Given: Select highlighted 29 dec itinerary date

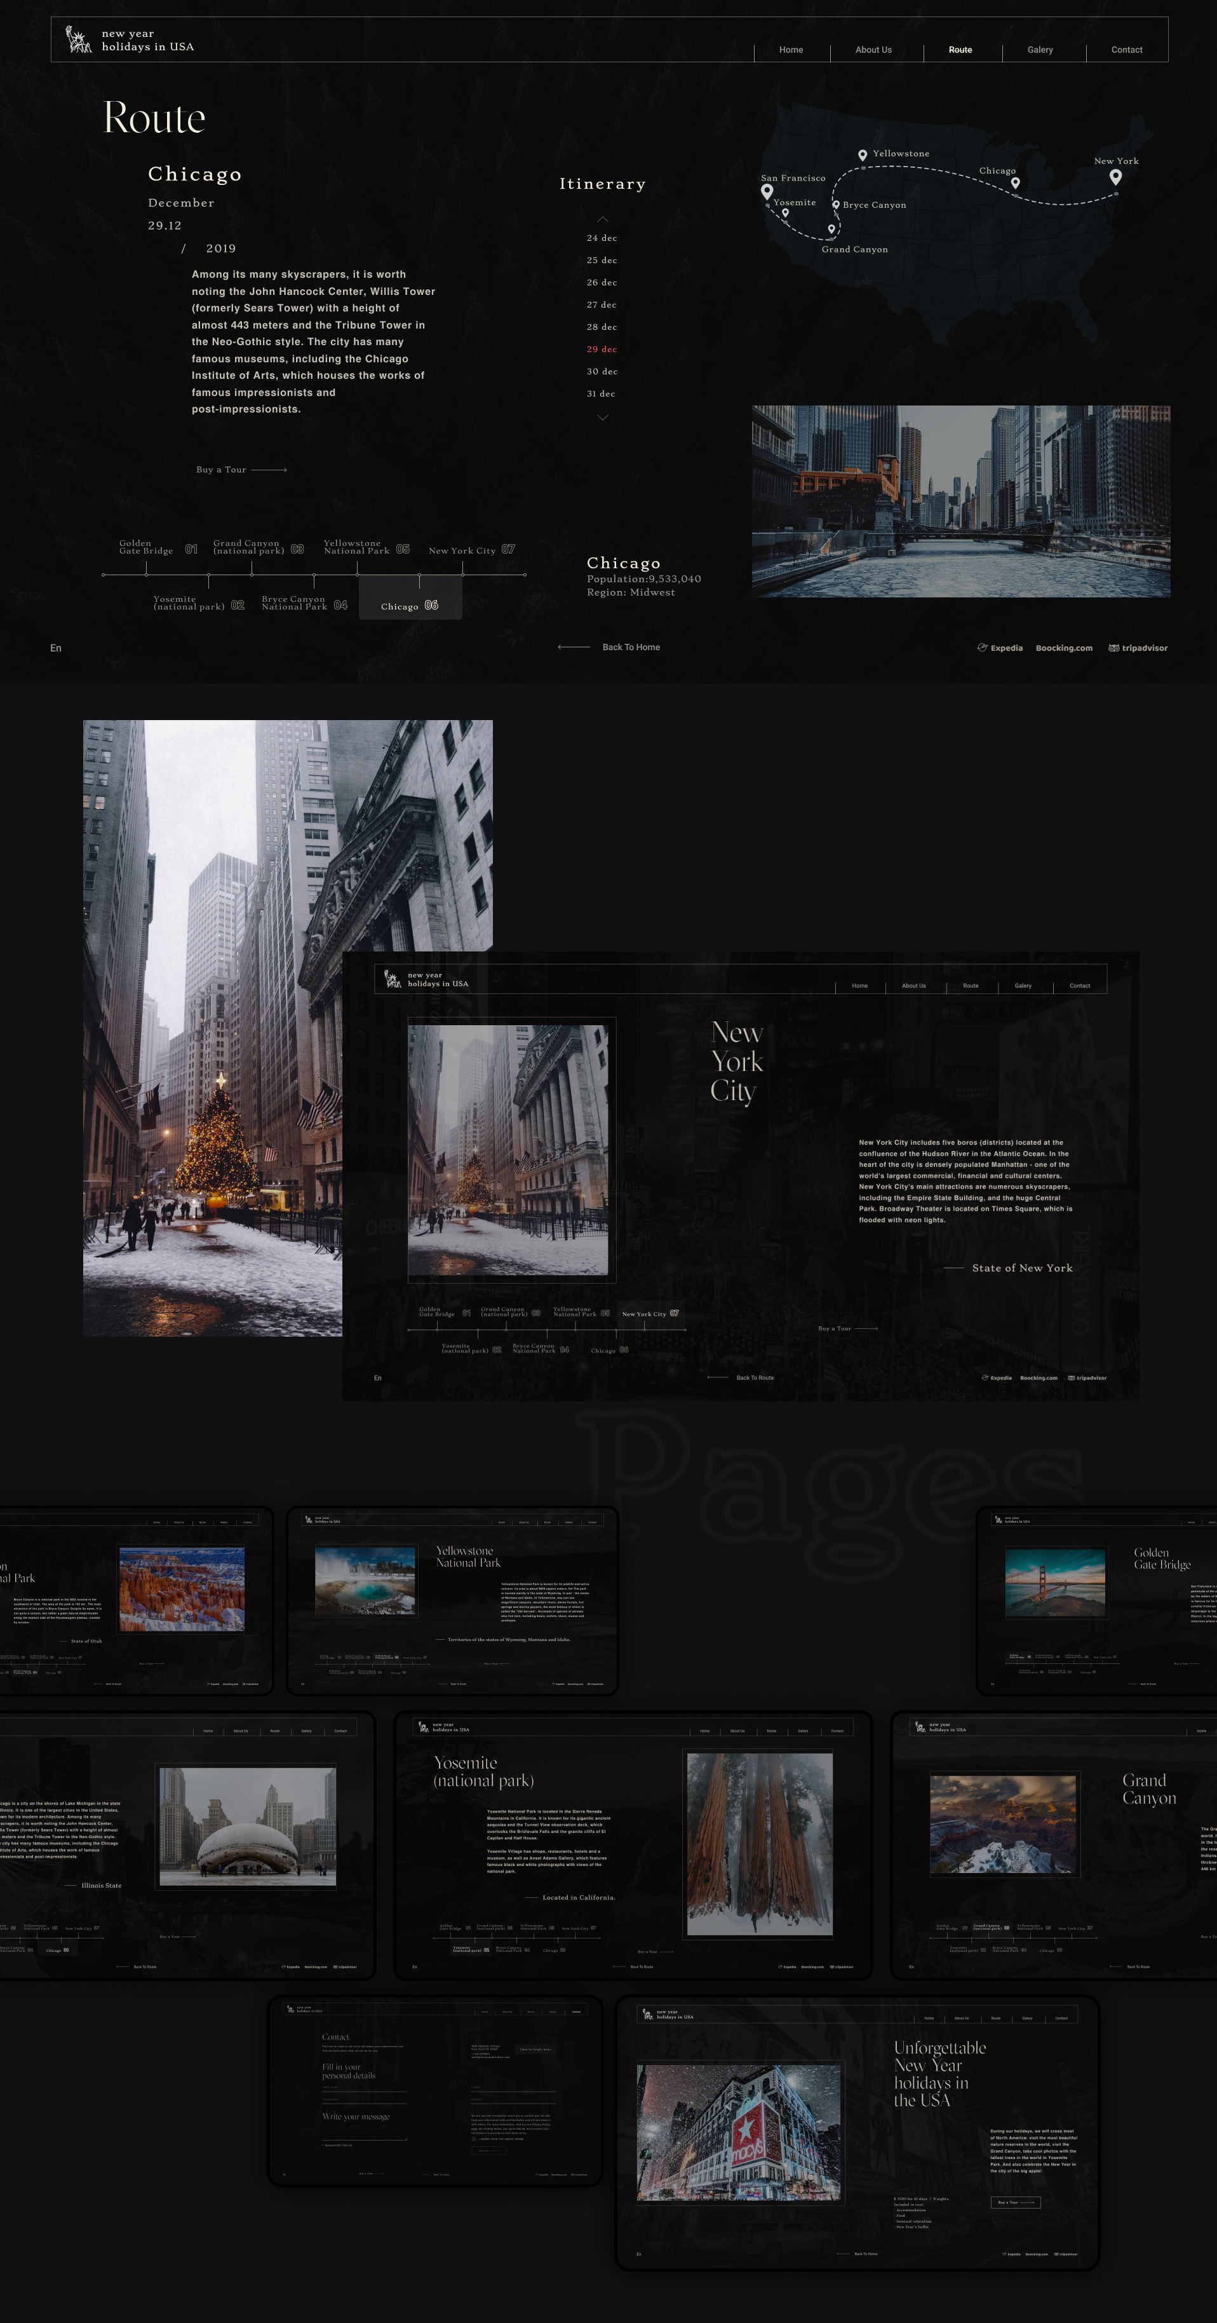Looking at the screenshot, I should (602, 349).
